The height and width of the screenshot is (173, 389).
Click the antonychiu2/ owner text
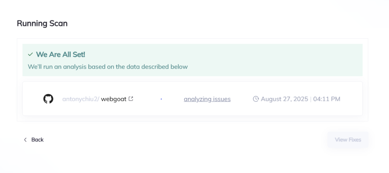(x=81, y=99)
